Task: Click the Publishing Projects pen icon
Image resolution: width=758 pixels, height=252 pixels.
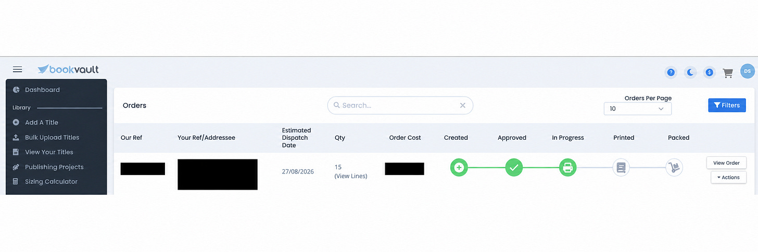Action: coord(16,167)
